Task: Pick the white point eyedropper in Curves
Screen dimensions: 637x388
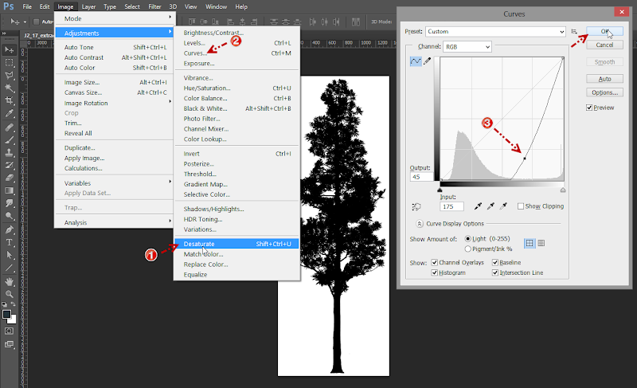Action: [503, 206]
